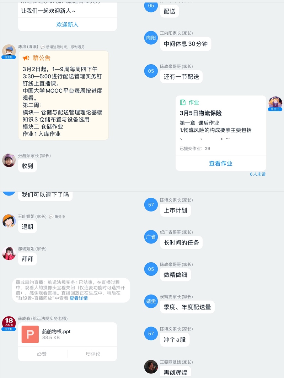Click 侯靖雯家长 blue 靖雯 avatar
Viewport: 284px width, 378px height.
click(x=151, y=301)
